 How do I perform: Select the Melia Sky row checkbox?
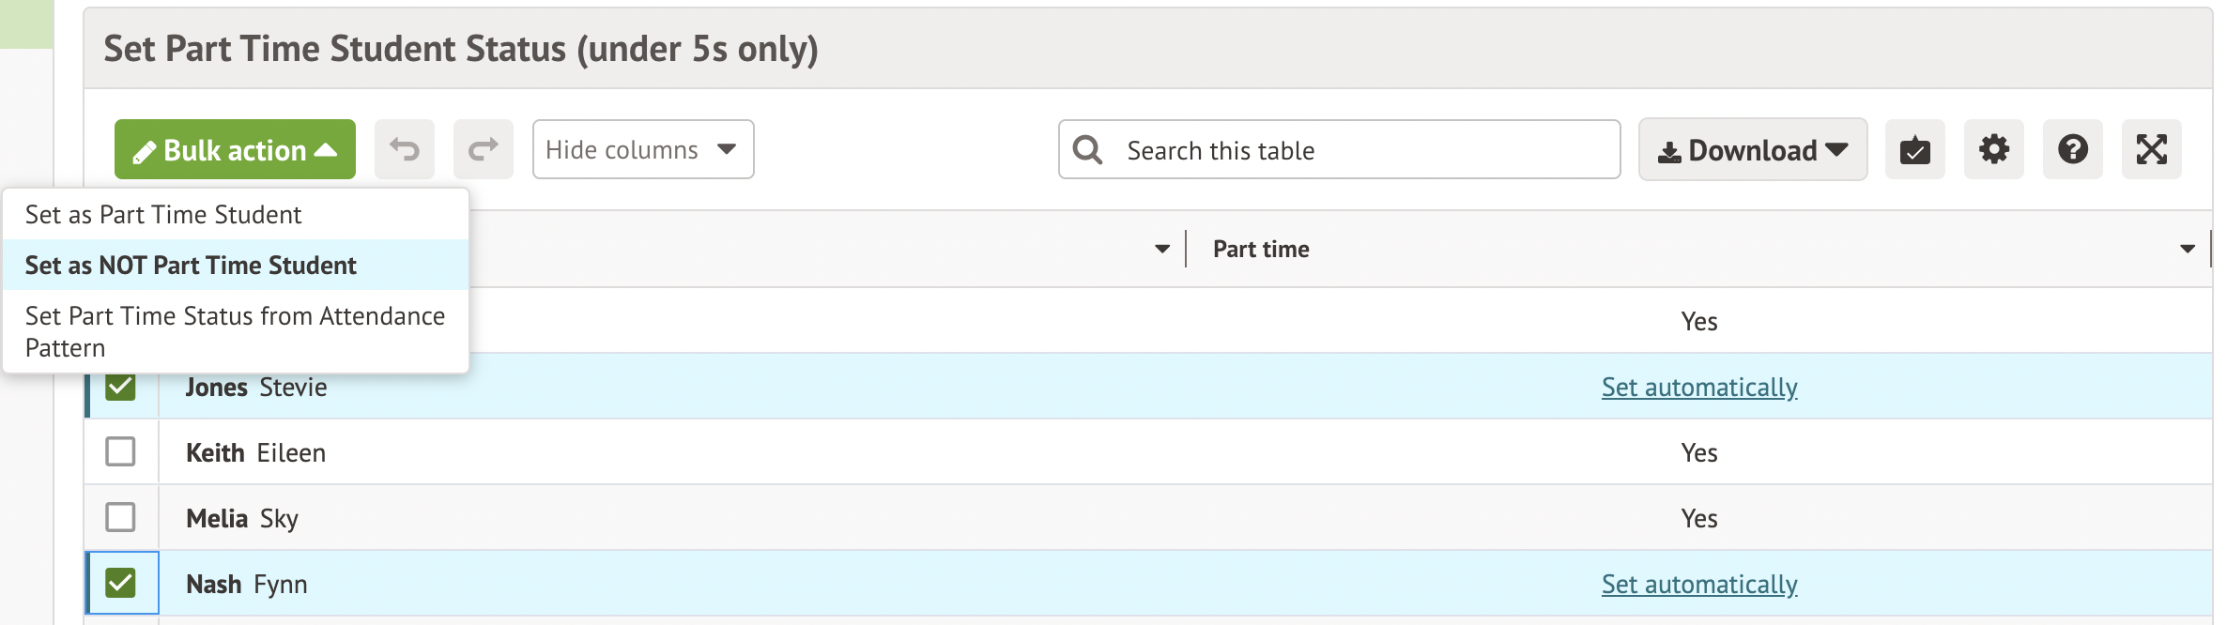pyautogui.click(x=120, y=517)
